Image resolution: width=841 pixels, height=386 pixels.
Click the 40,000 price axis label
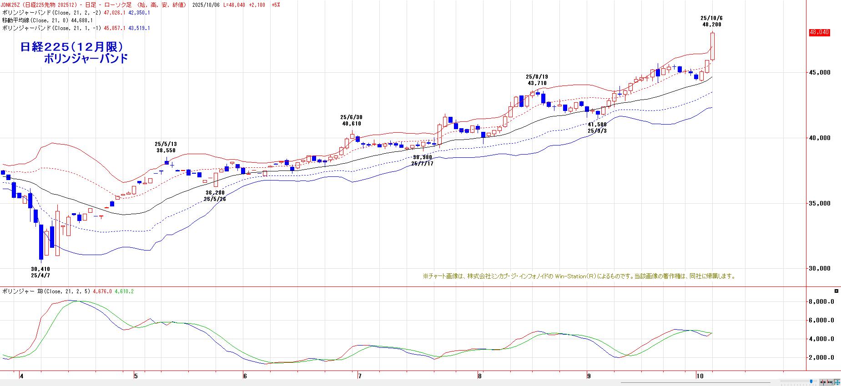pos(820,138)
